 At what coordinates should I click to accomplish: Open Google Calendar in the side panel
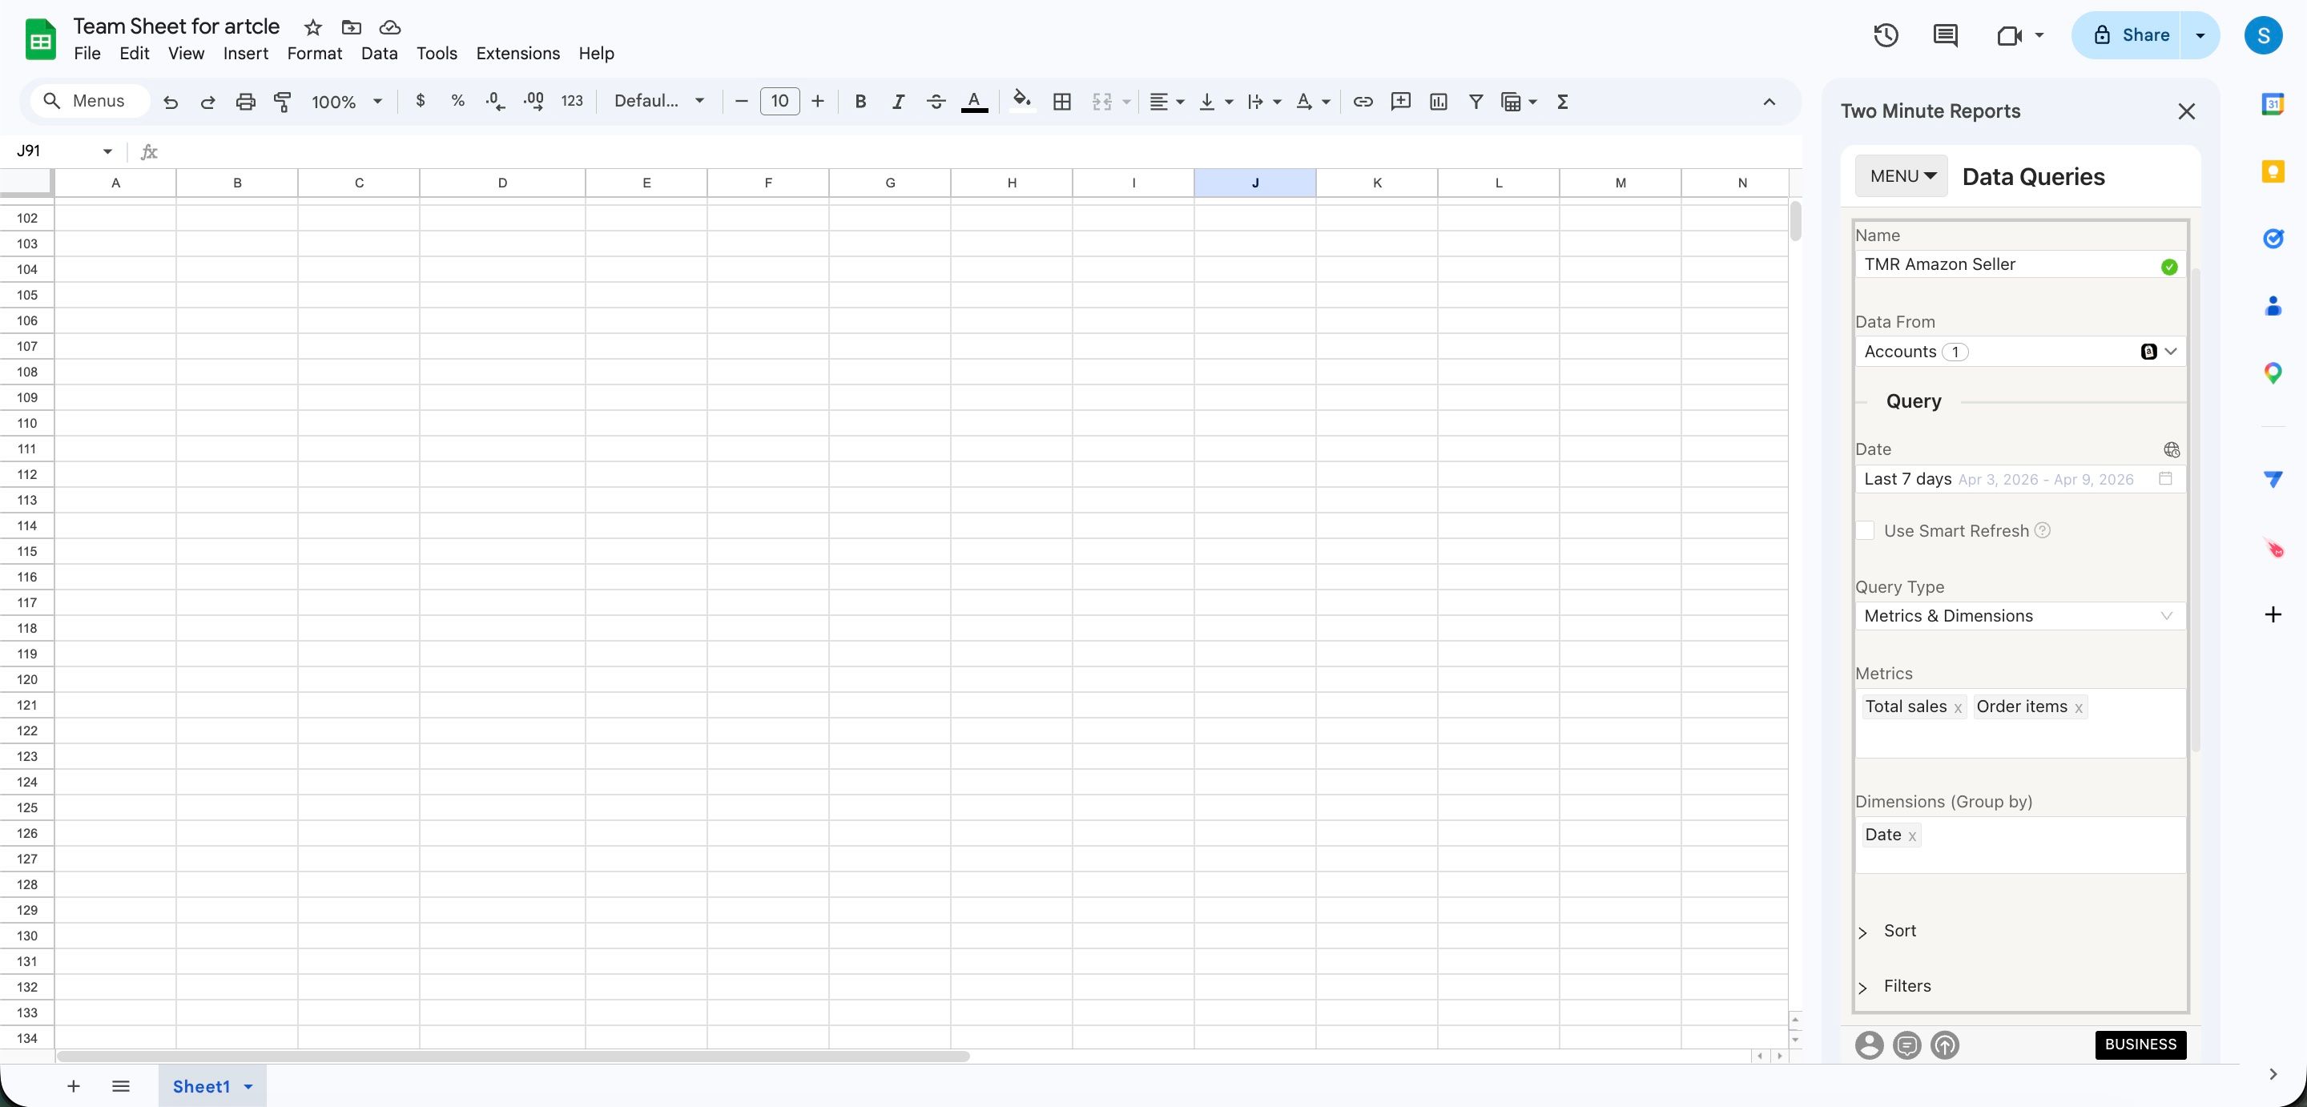[x=2272, y=103]
